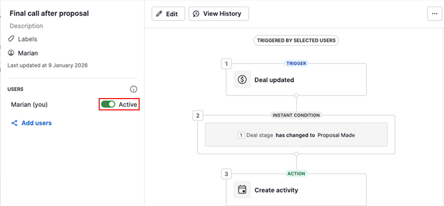Click the info icon beside Users heading
Viewport: 444px width, 206px height.
click(133, 89)
